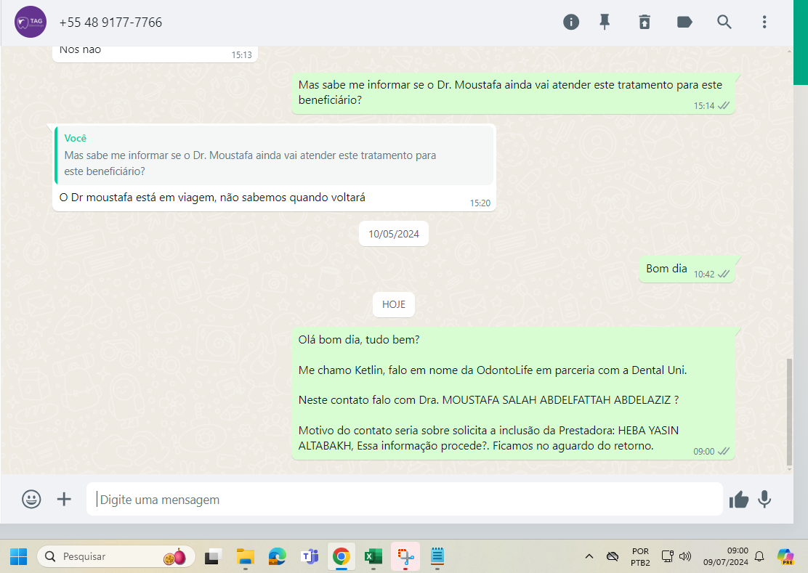Click the HOJE date badge

point(394,304)
